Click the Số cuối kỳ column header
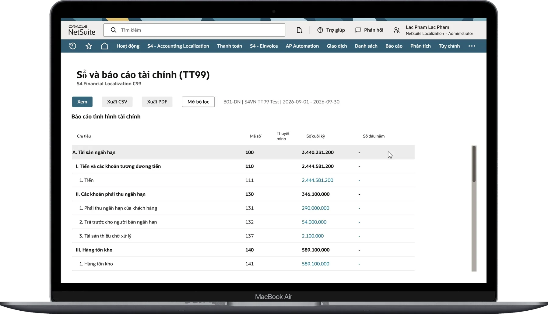 tap(316, 136)
